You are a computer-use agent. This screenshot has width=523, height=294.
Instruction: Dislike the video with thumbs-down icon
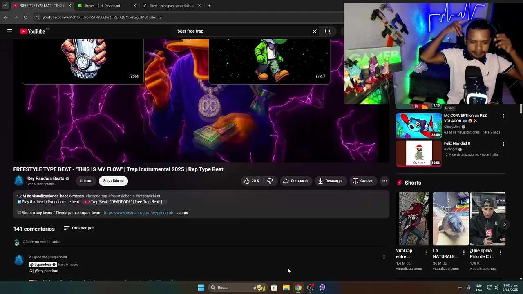click(x=270, y=181)
